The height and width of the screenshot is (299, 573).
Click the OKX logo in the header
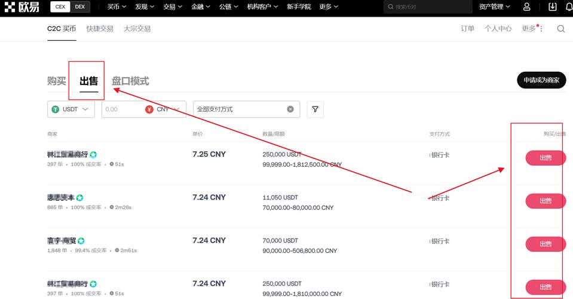[23, 7]
